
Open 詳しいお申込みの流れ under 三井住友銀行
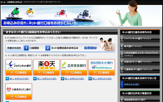[75, 79]
